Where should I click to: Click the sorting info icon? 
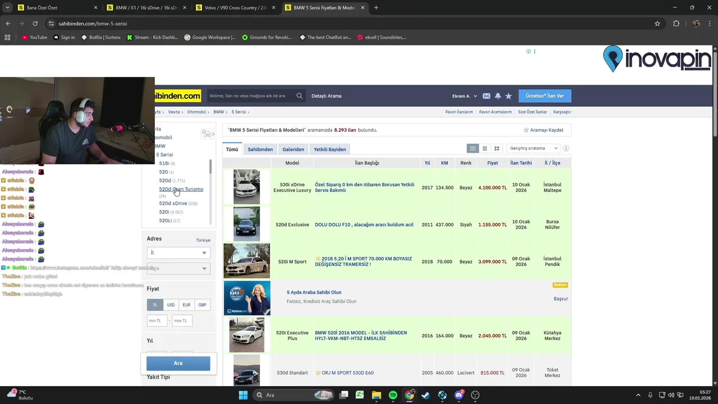point(566,149)
